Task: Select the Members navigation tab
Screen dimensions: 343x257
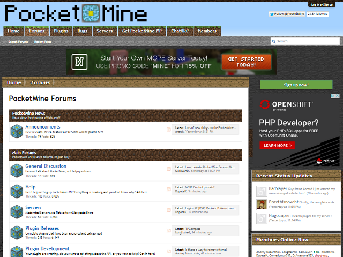Action: [x=207, y=31]
